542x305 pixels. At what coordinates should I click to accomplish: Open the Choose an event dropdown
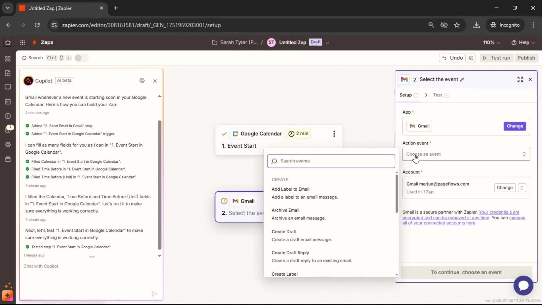point(466,154)
